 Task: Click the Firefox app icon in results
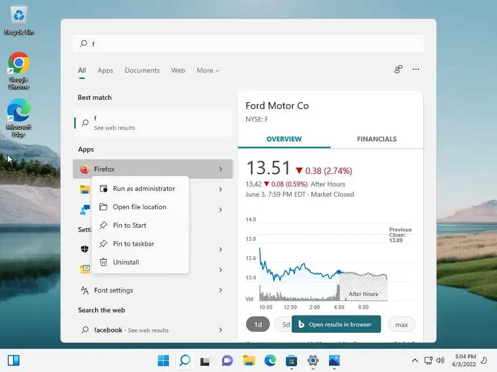[84, 169]
